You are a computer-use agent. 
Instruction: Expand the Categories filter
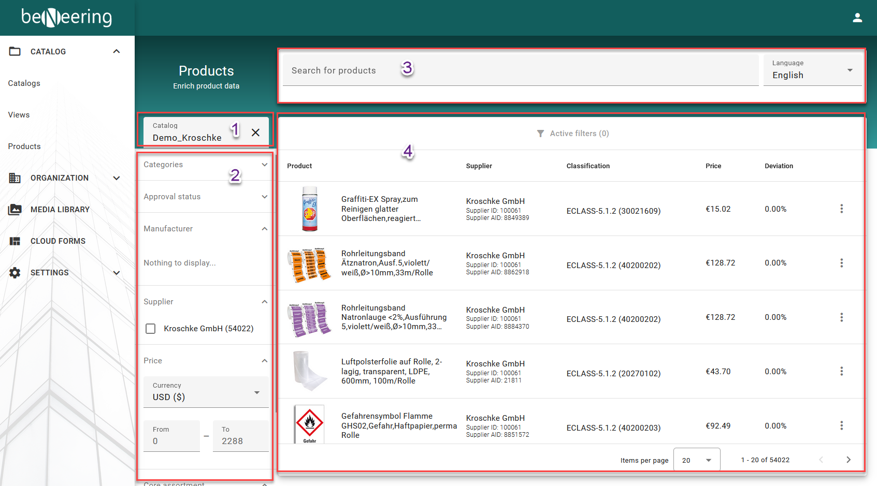(x=265, y=165)
